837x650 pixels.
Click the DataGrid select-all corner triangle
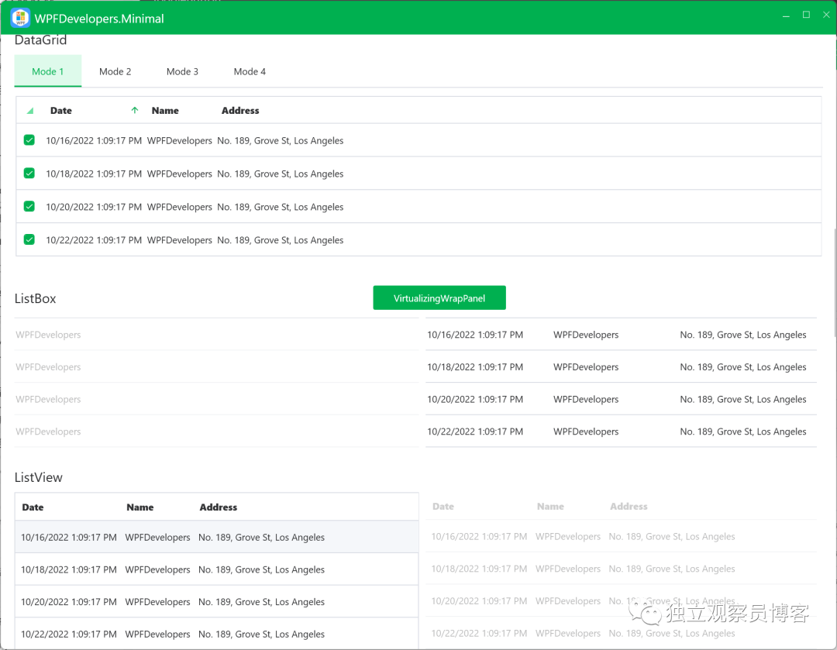30,111
